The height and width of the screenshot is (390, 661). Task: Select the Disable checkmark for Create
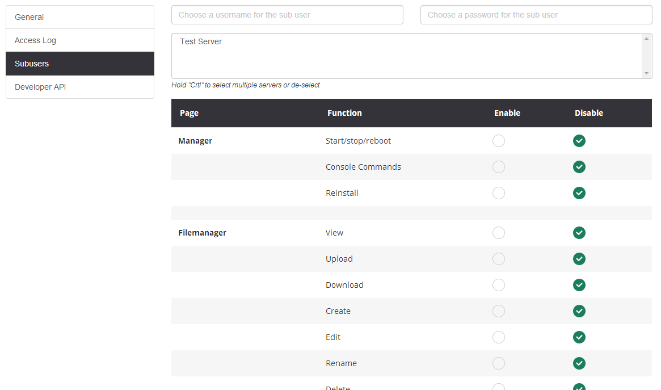pos(579,311)
